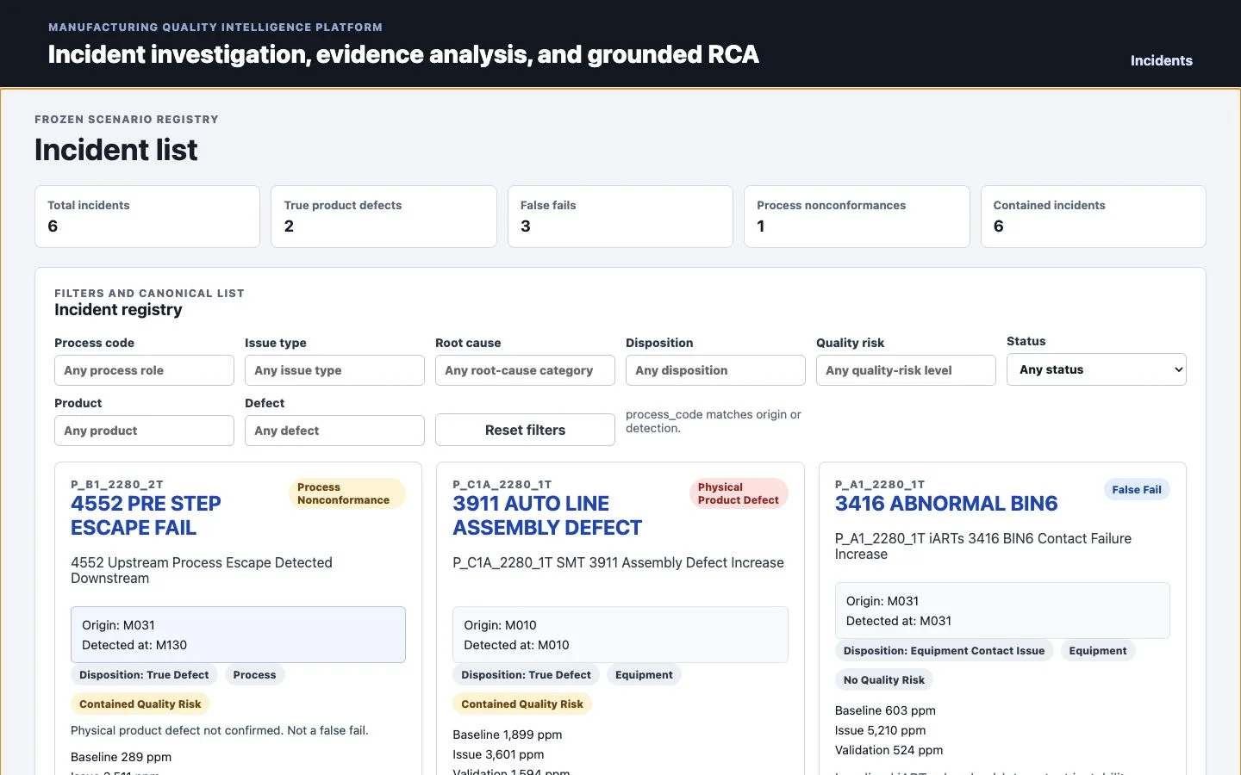Click the True product defects summary card

click(x=384, y=217)
